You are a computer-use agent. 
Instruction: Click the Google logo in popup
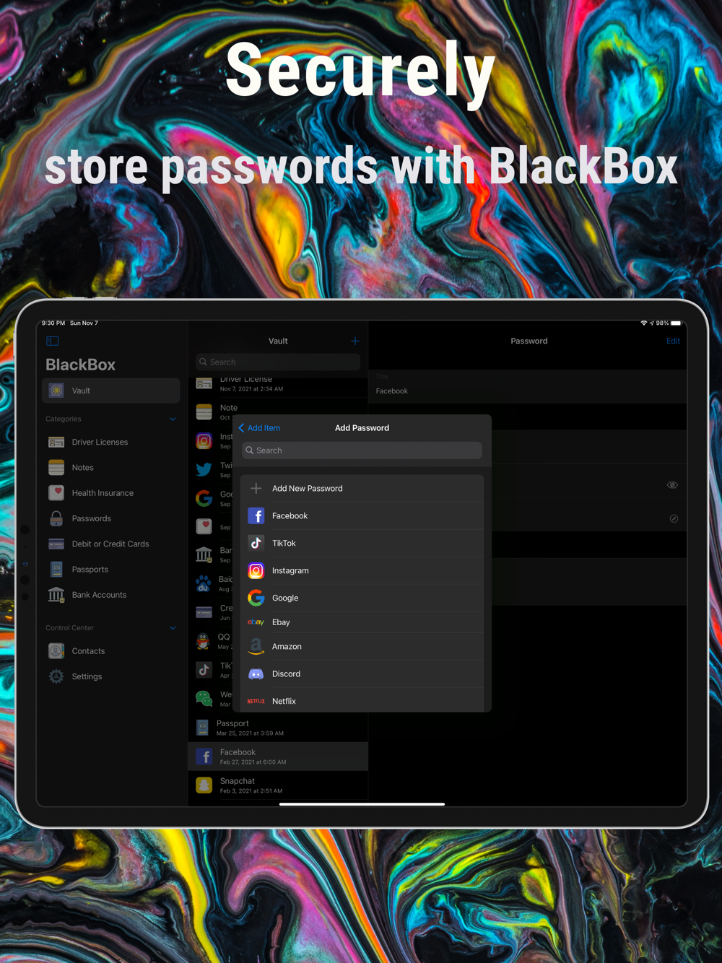click(x=256, y=598)
